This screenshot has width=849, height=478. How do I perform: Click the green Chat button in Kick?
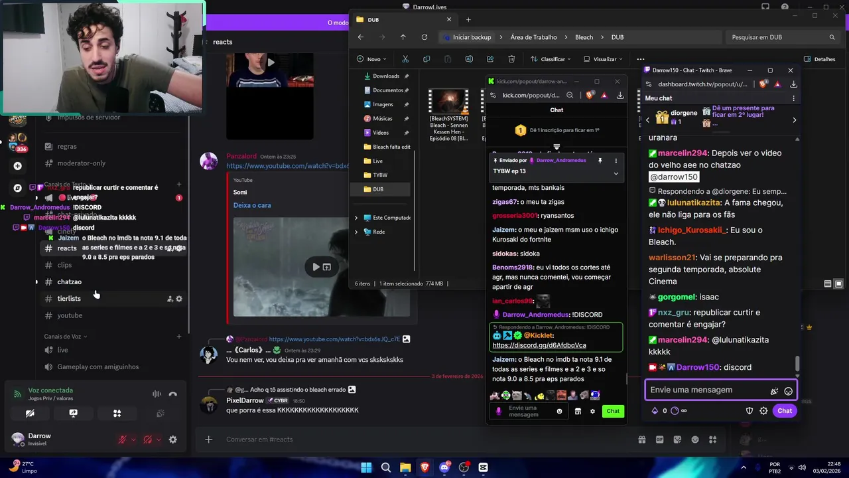613,411
